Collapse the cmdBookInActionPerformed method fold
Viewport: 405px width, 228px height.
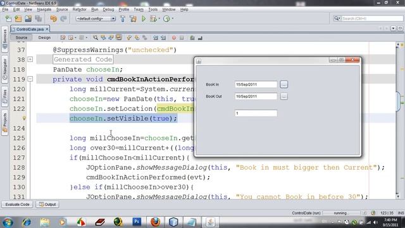[30, 79]
